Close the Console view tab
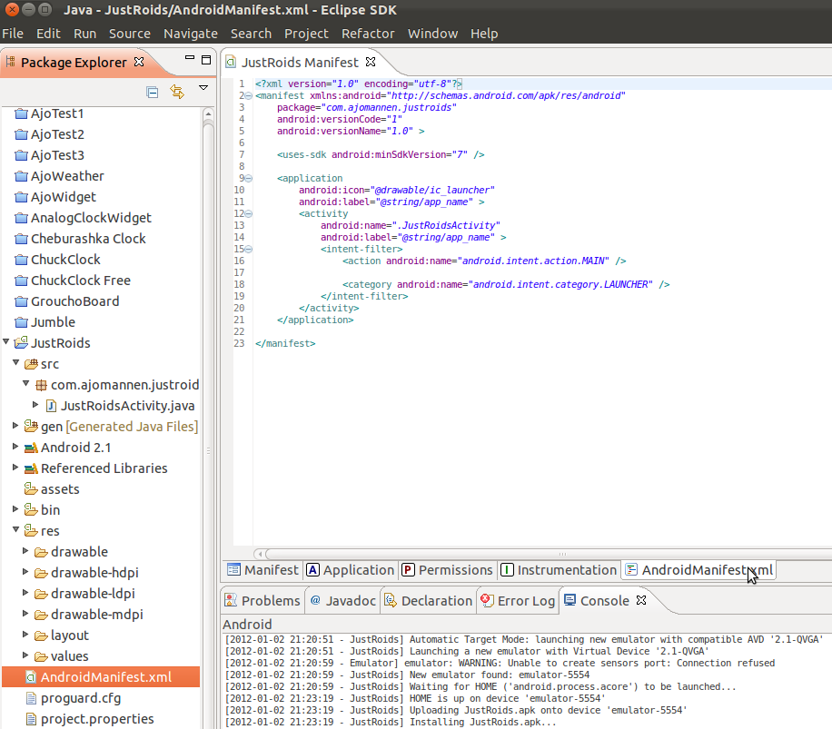832x729 pixels. (641, 600)
